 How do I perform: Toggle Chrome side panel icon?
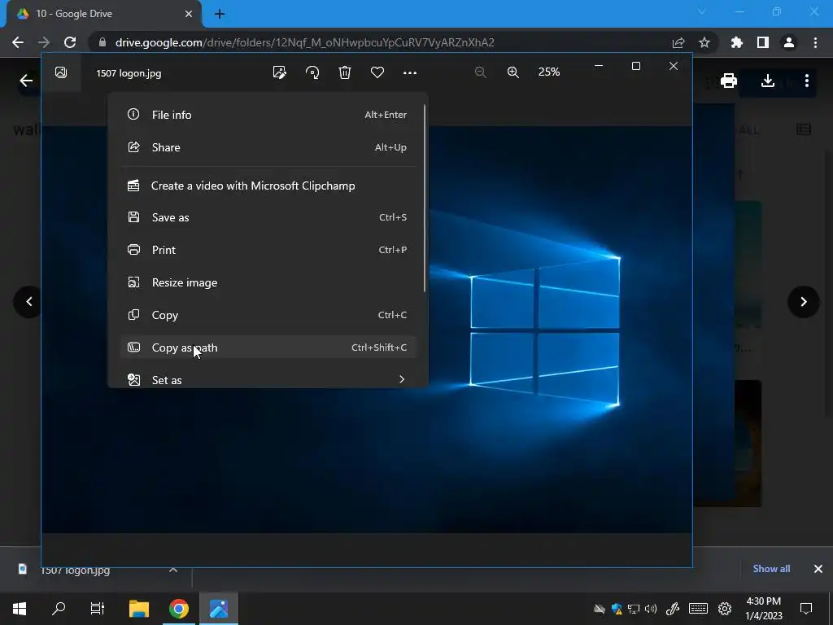click(763, 42)
